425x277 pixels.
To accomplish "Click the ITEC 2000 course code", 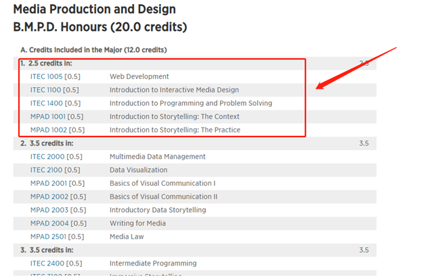I will point(47,157).
